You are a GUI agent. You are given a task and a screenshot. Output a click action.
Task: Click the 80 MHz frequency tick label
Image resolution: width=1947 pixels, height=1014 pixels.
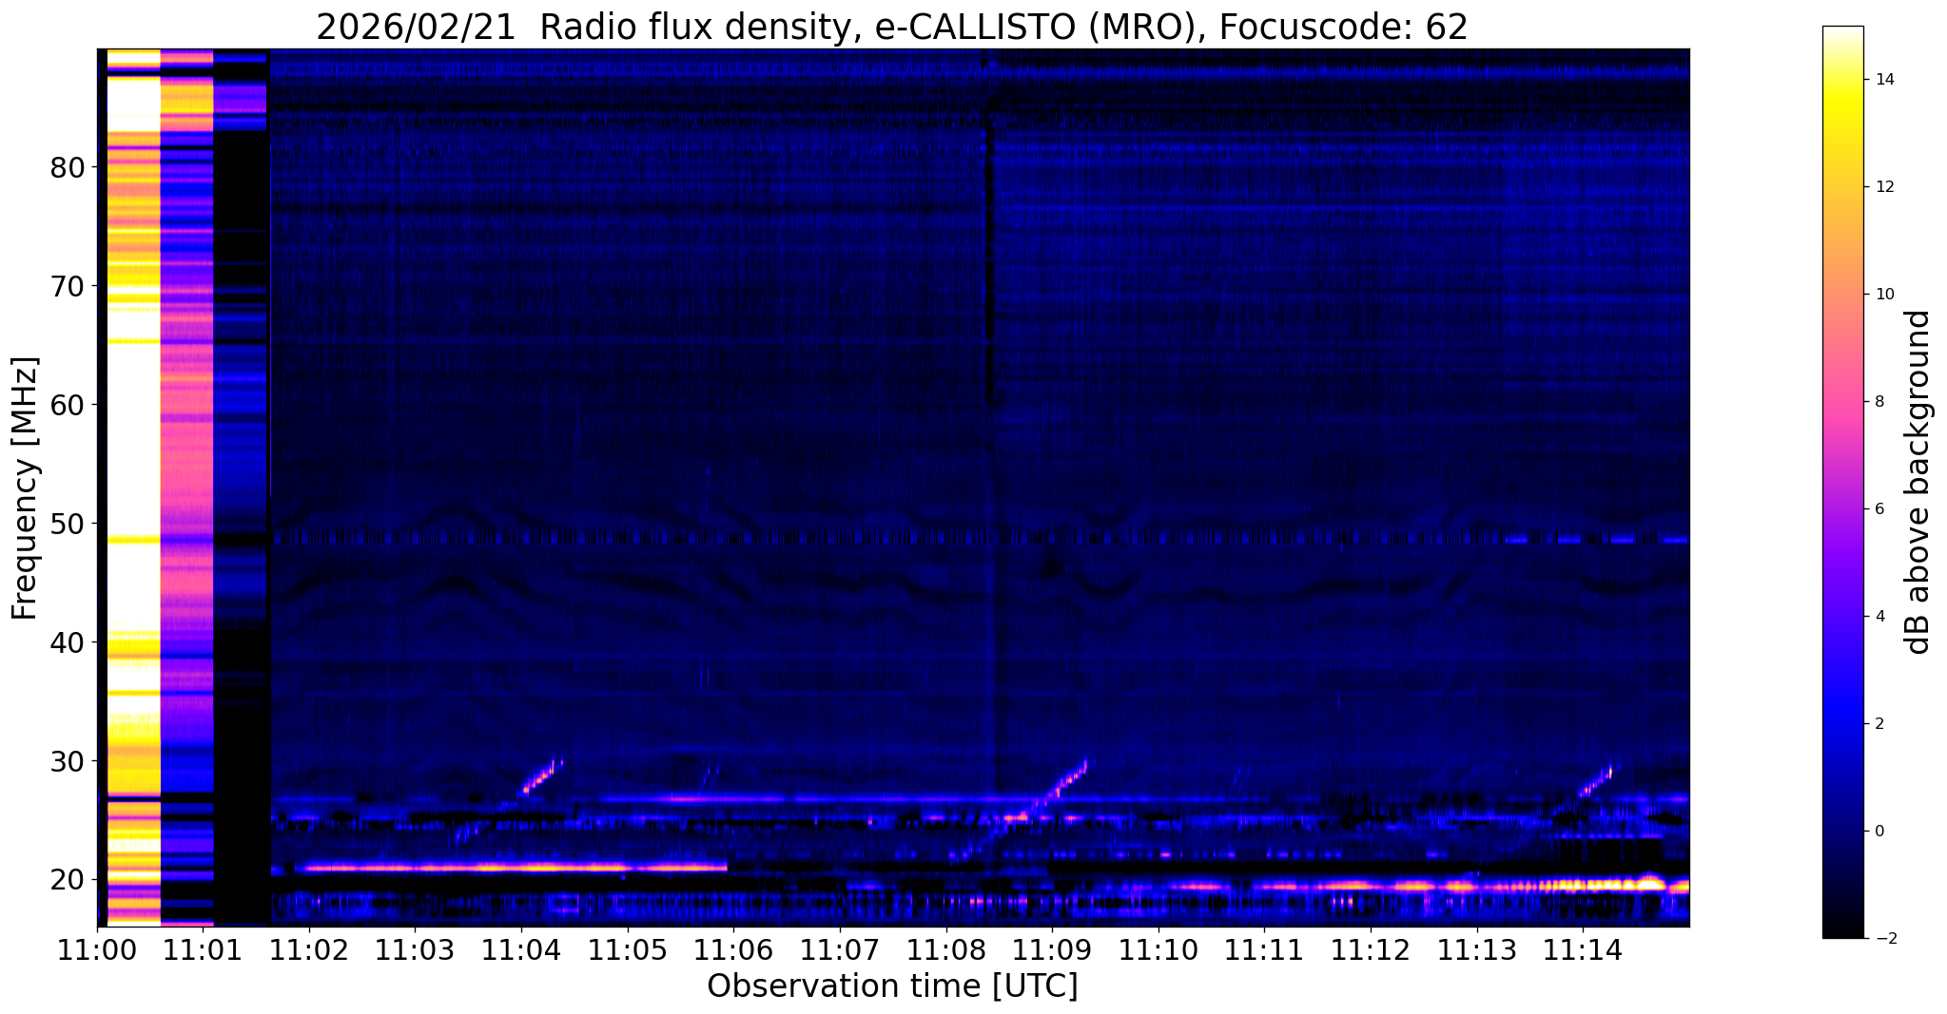pyautogui.click(x=68, y=168)
